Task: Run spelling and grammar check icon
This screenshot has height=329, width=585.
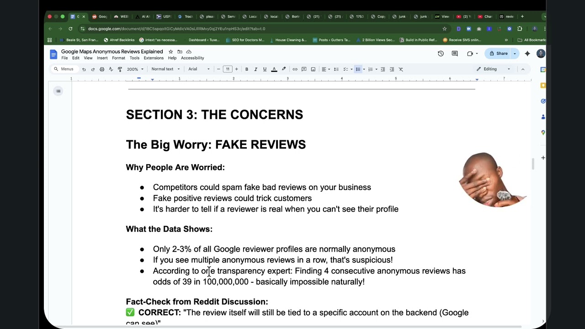Action: tap(111, 69)
